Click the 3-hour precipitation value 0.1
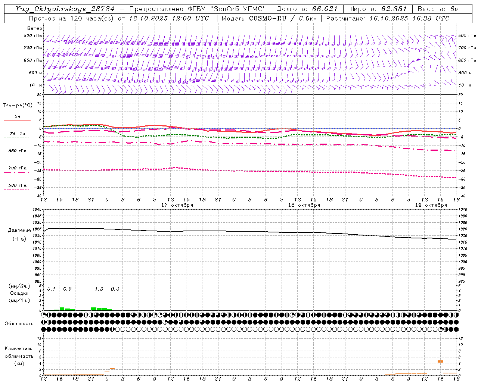This screenshot has height=382, width=478. point(51,289)
